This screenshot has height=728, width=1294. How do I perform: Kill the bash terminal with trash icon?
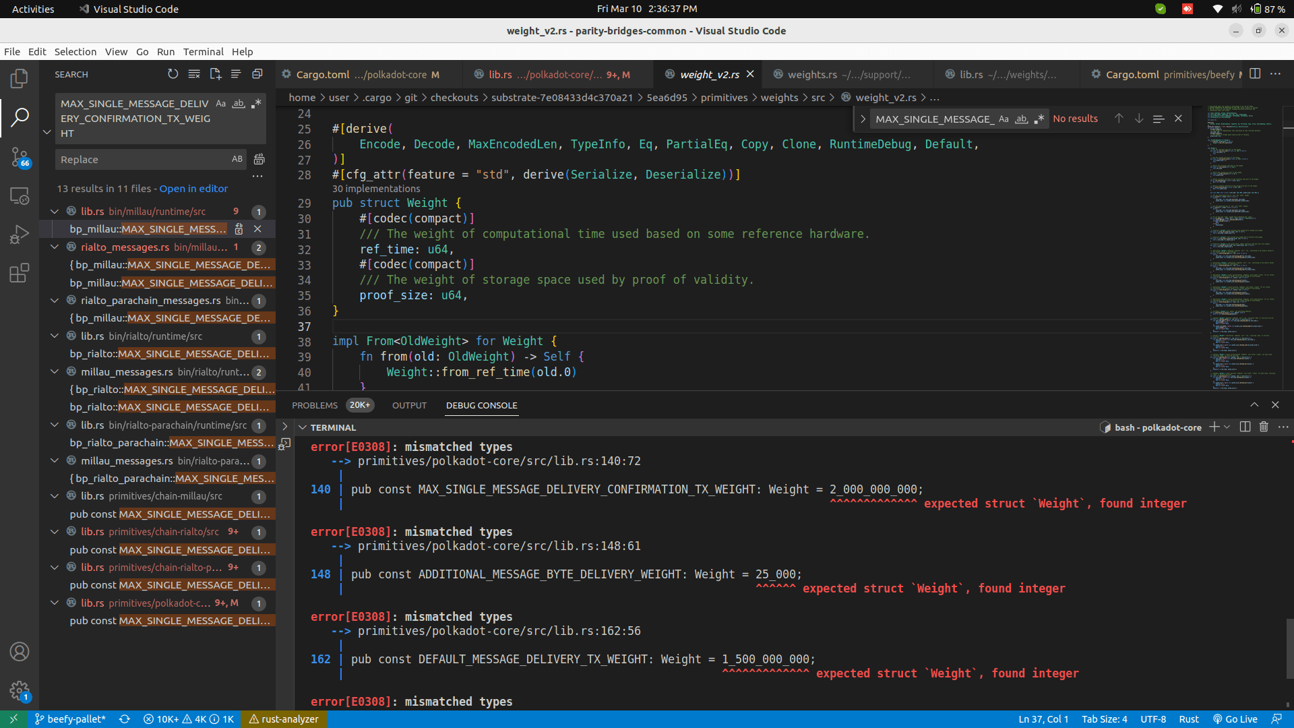coord(1264,427)
